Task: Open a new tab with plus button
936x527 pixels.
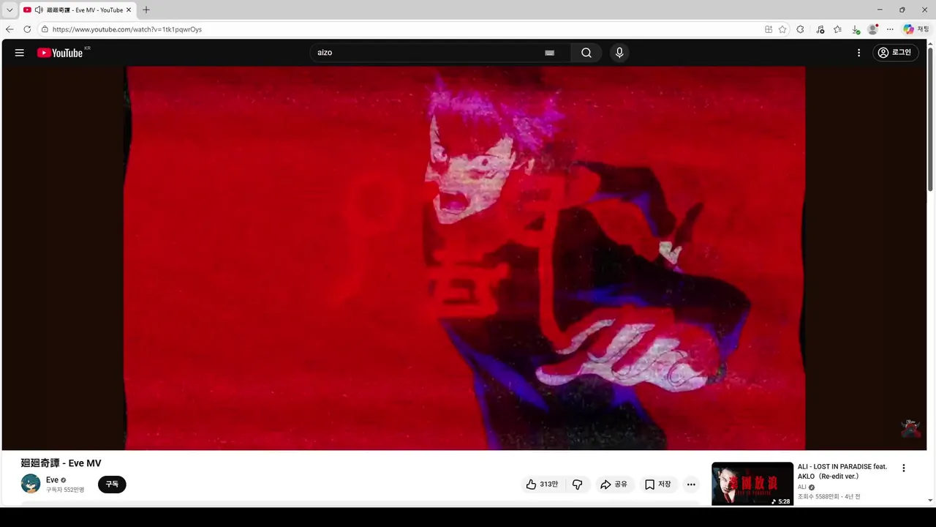Action: pyautogui.click(x=146, y=10)
